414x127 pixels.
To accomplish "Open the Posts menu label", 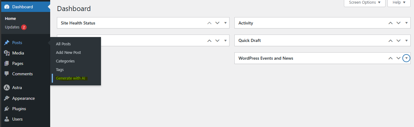I will point(17,43).
